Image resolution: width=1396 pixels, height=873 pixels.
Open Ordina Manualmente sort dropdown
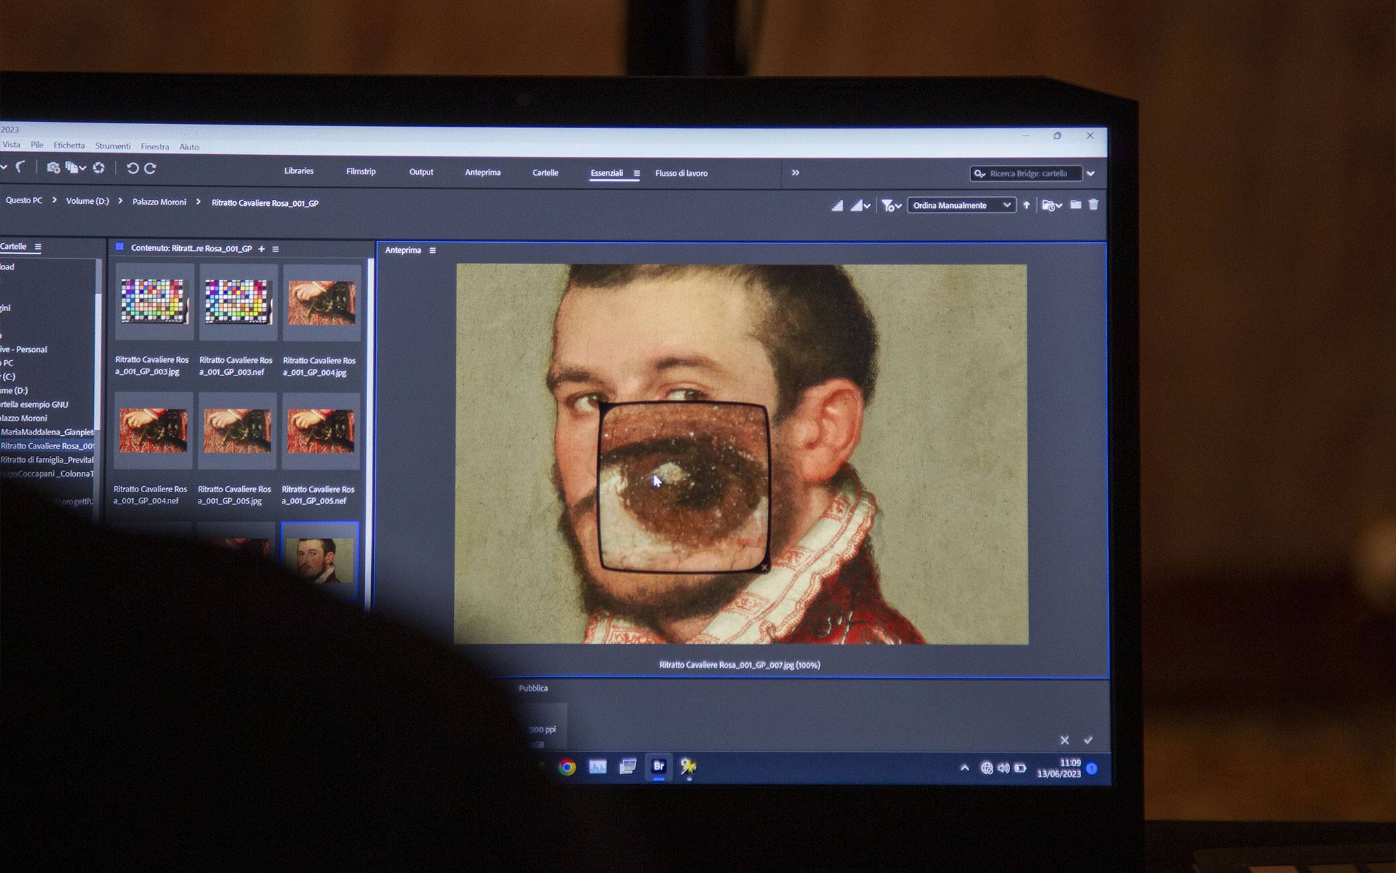coord(961,205)
